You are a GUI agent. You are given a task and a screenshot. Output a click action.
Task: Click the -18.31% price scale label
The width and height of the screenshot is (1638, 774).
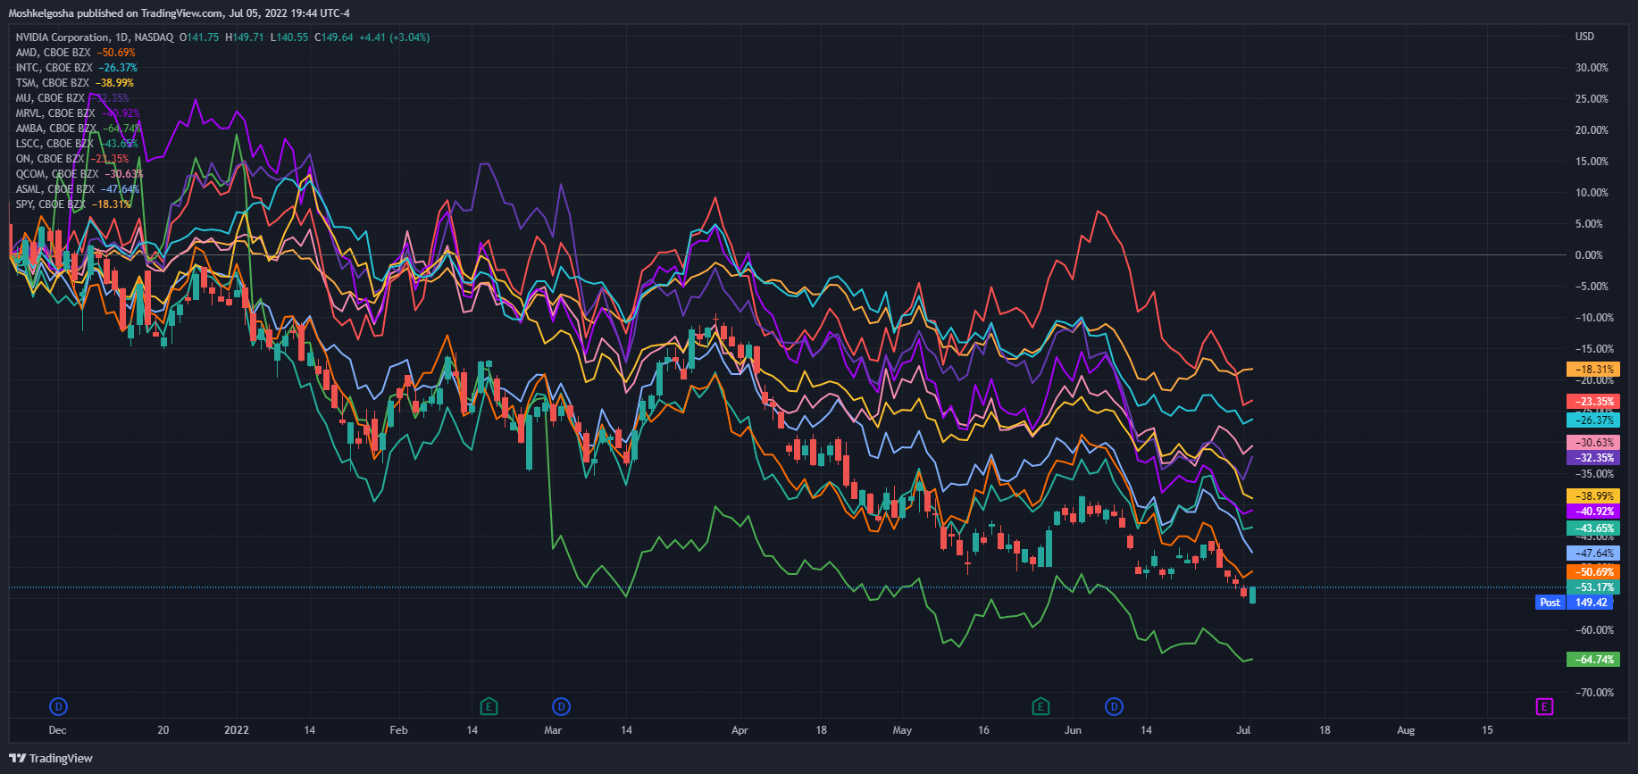tap(1593, 369)
